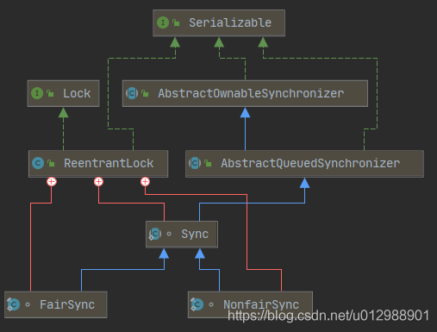The width and height of the screenshot is (437, 332).
Task: Click the interface icon on the Lock node
Action: (37, 93)
